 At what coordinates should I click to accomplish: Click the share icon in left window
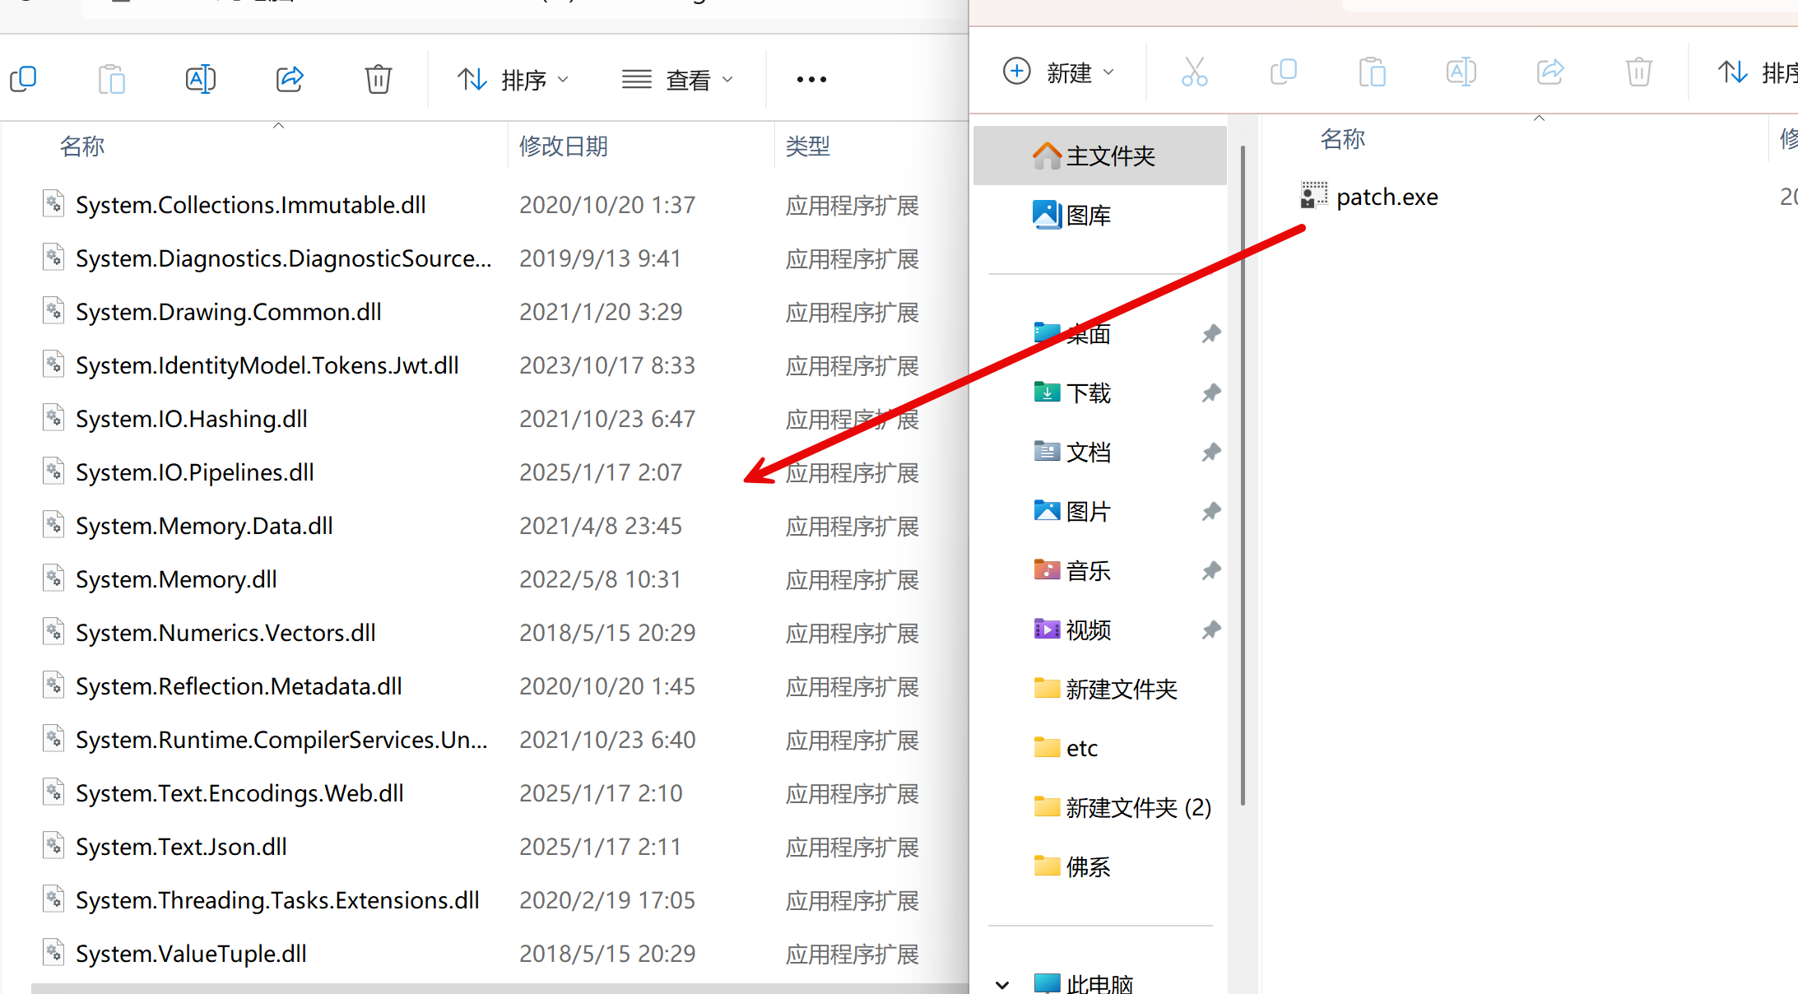(x=290, y=79)
